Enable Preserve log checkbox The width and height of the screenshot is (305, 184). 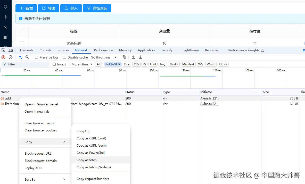tap(36, 57)
